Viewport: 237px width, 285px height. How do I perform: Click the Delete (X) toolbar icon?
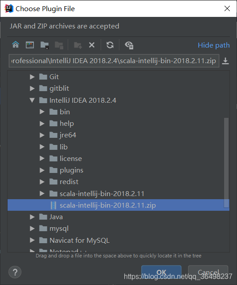(x=92, y=45)
